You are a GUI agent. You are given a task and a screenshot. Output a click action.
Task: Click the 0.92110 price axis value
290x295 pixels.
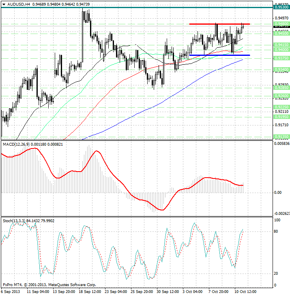tap(281, 112)
